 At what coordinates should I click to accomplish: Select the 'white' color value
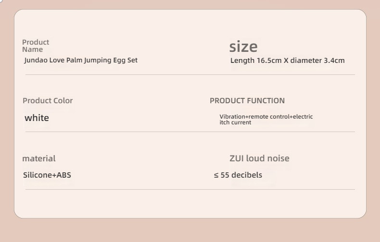pos(37,118)
